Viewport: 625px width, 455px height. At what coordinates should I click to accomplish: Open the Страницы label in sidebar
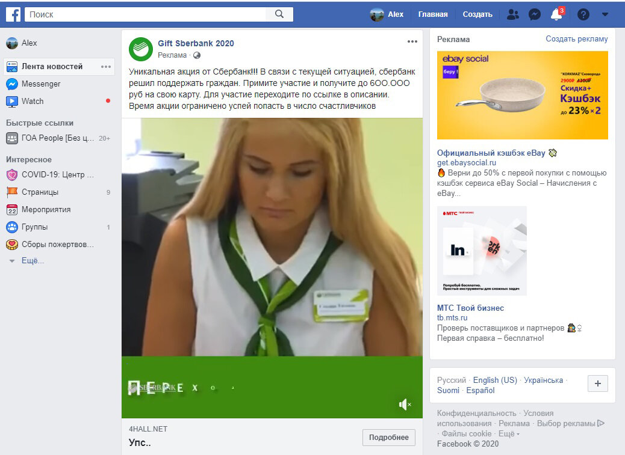click(40, 192)
